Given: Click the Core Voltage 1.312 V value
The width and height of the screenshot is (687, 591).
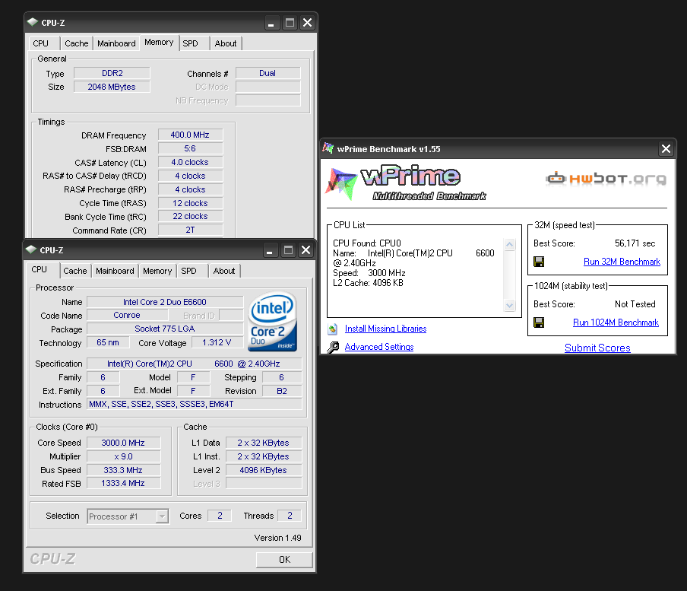Looking at the screenshot, I should point(217,342).
